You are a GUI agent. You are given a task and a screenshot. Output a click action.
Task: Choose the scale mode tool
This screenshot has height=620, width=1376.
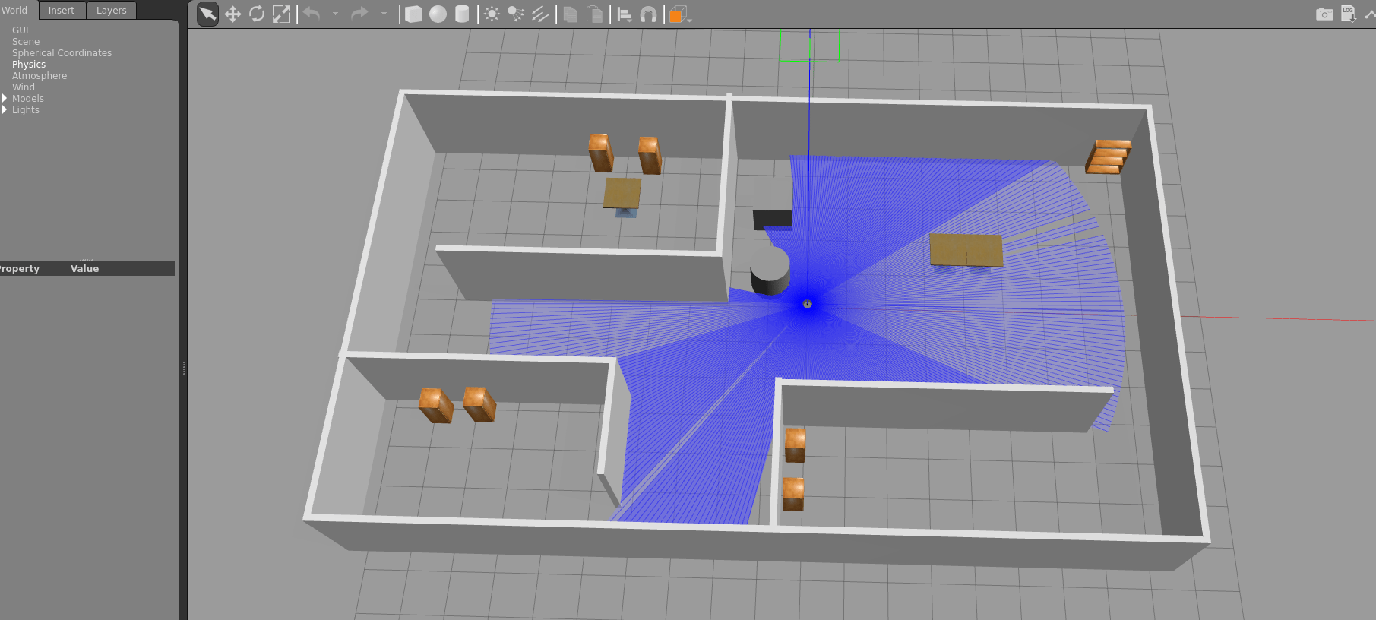[x=281, y=14]
